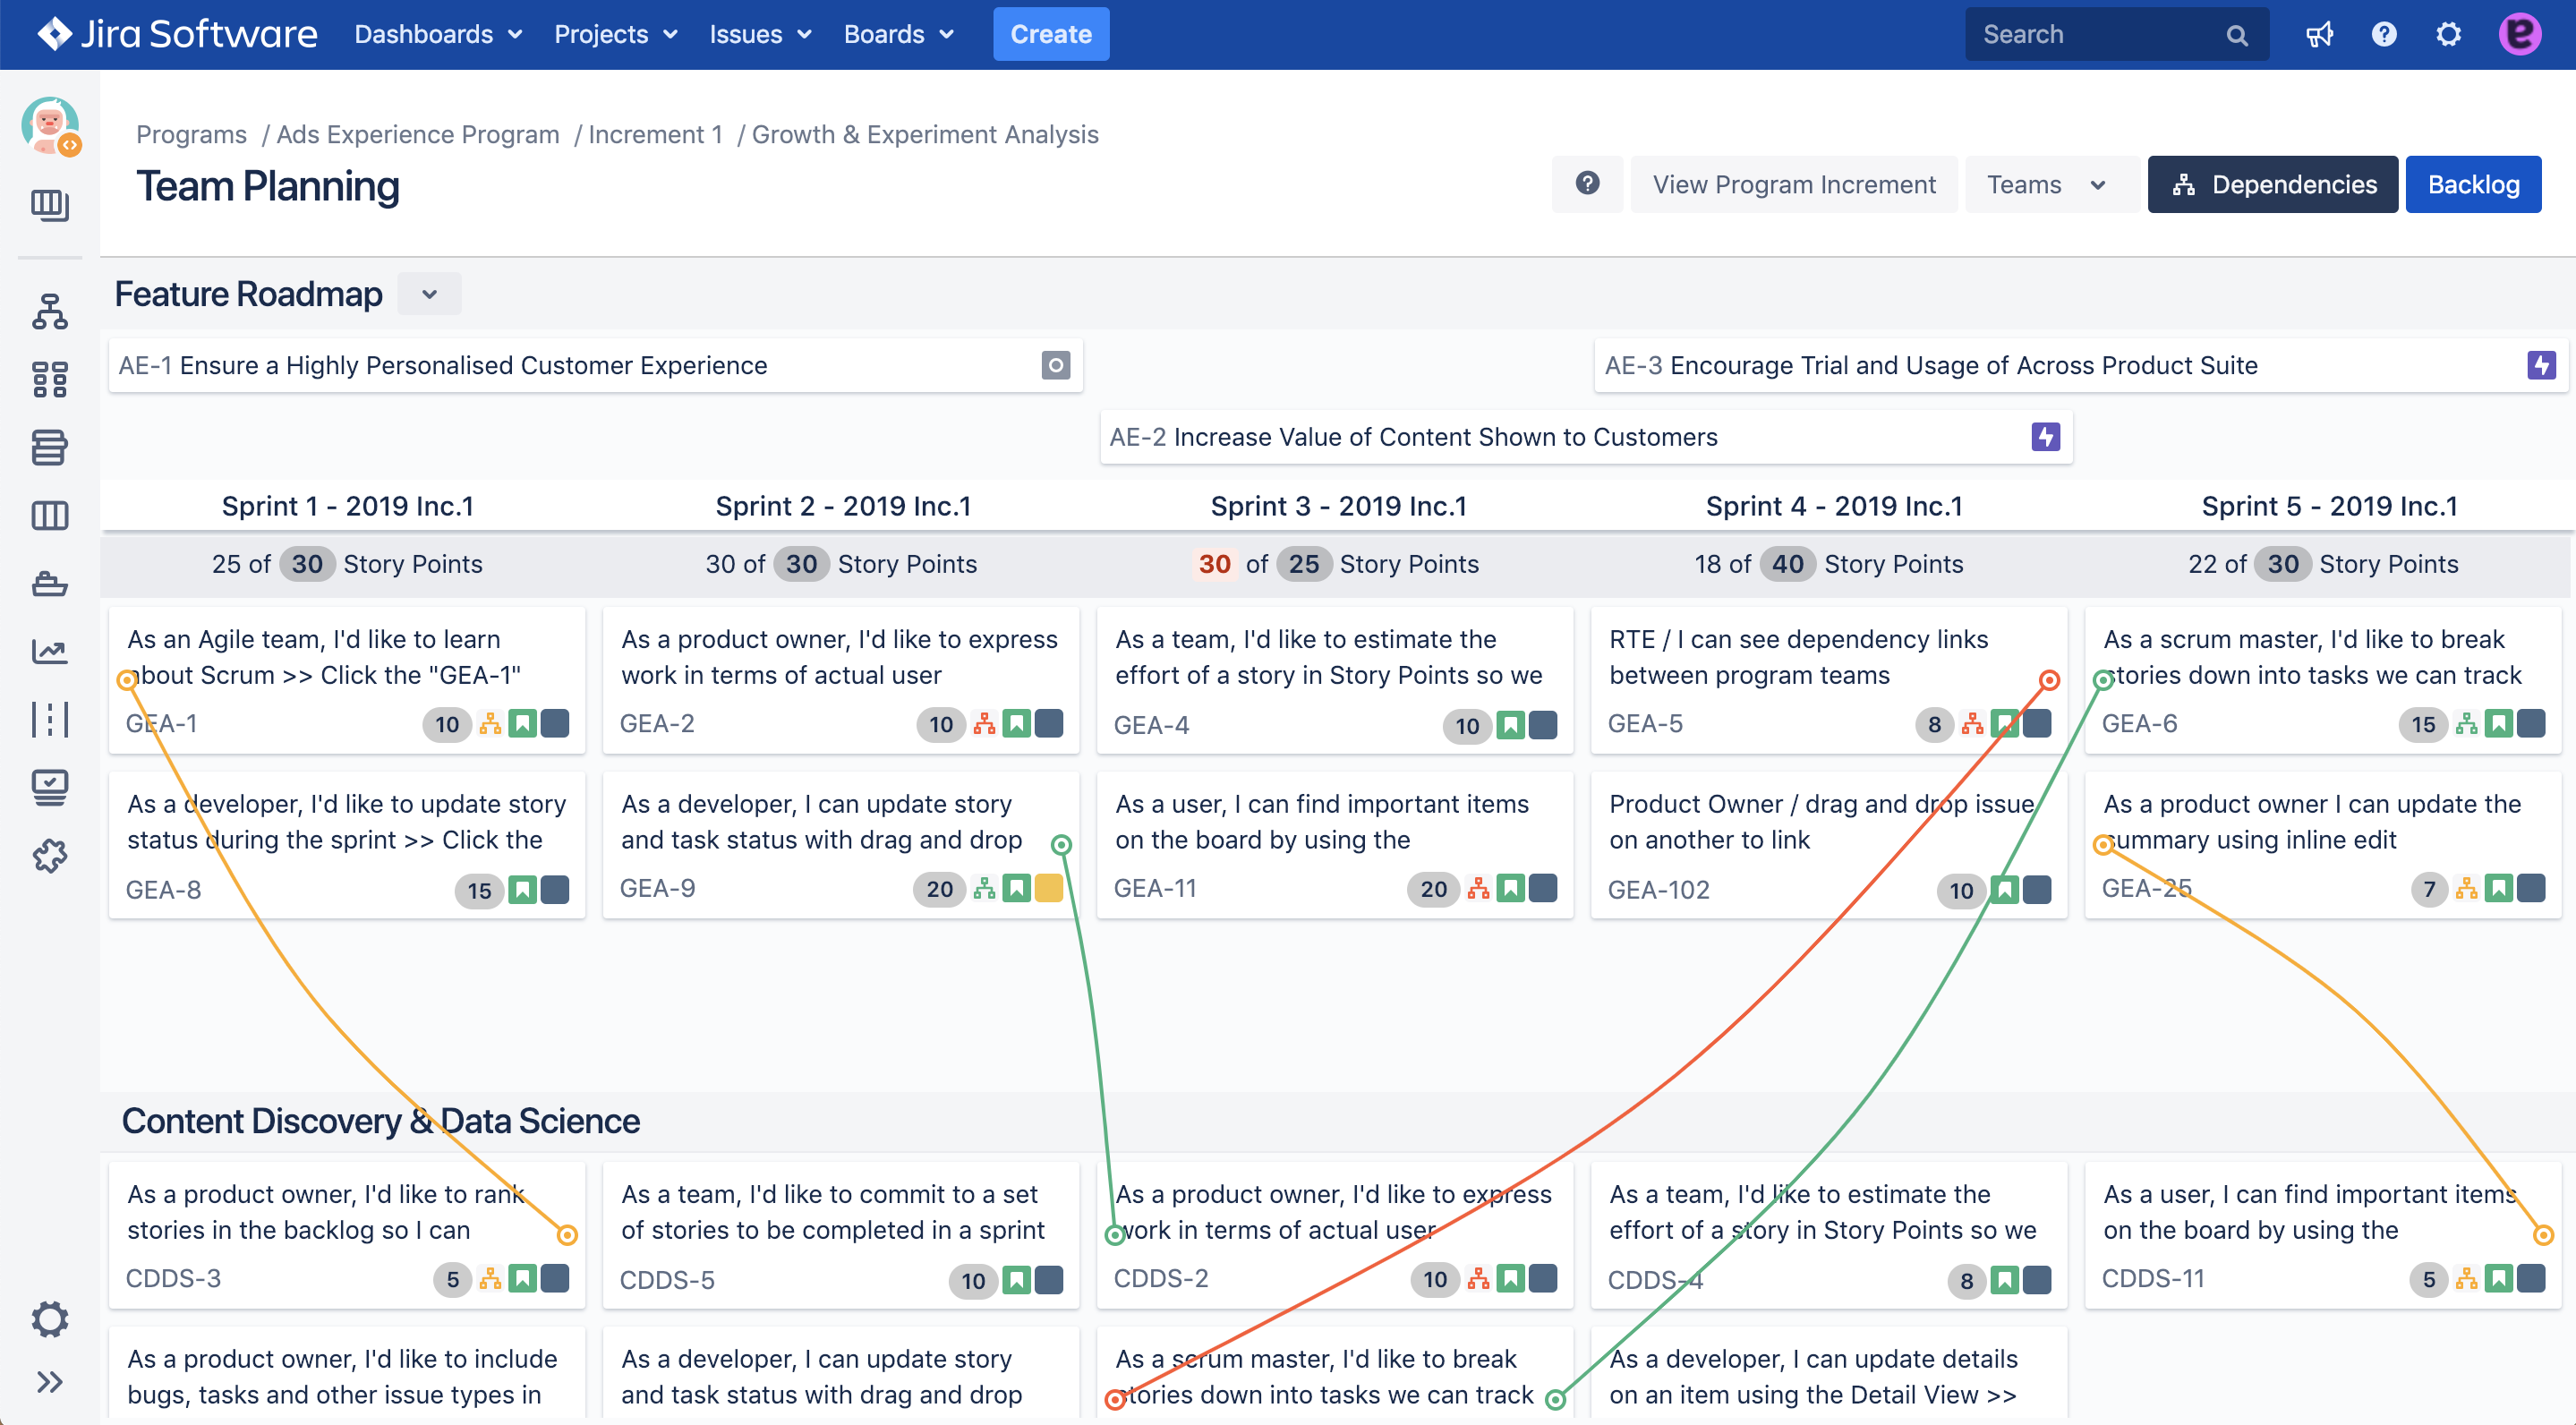Open Jira settings gear in top bar
The image size is (2576, 1425).
click(x=2448, y=35)
